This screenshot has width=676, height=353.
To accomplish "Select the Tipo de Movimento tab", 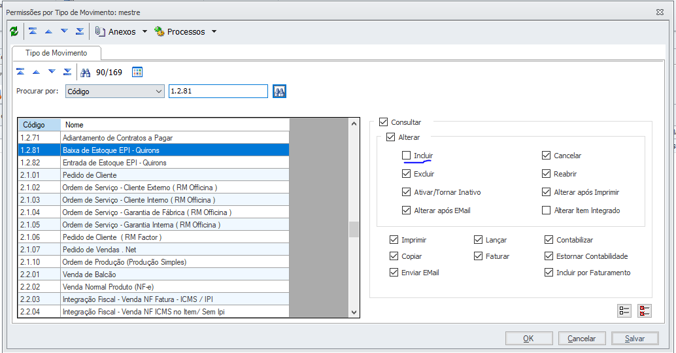I will pyautogui.click(x=58, y=53).
